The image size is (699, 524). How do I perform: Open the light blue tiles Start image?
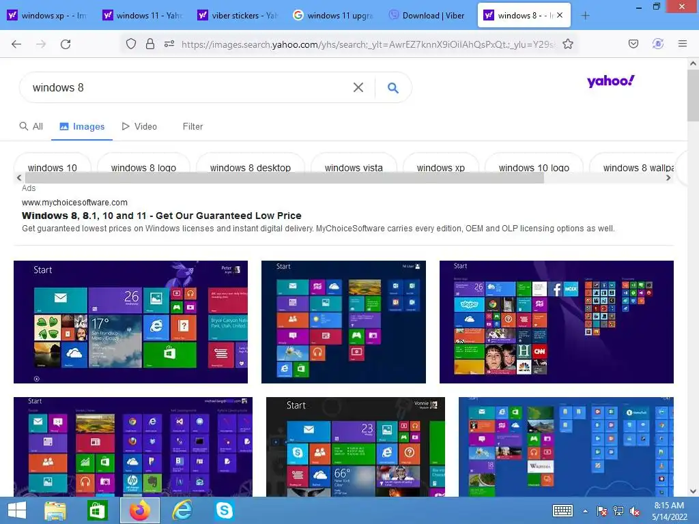click(x=566, y=447)
